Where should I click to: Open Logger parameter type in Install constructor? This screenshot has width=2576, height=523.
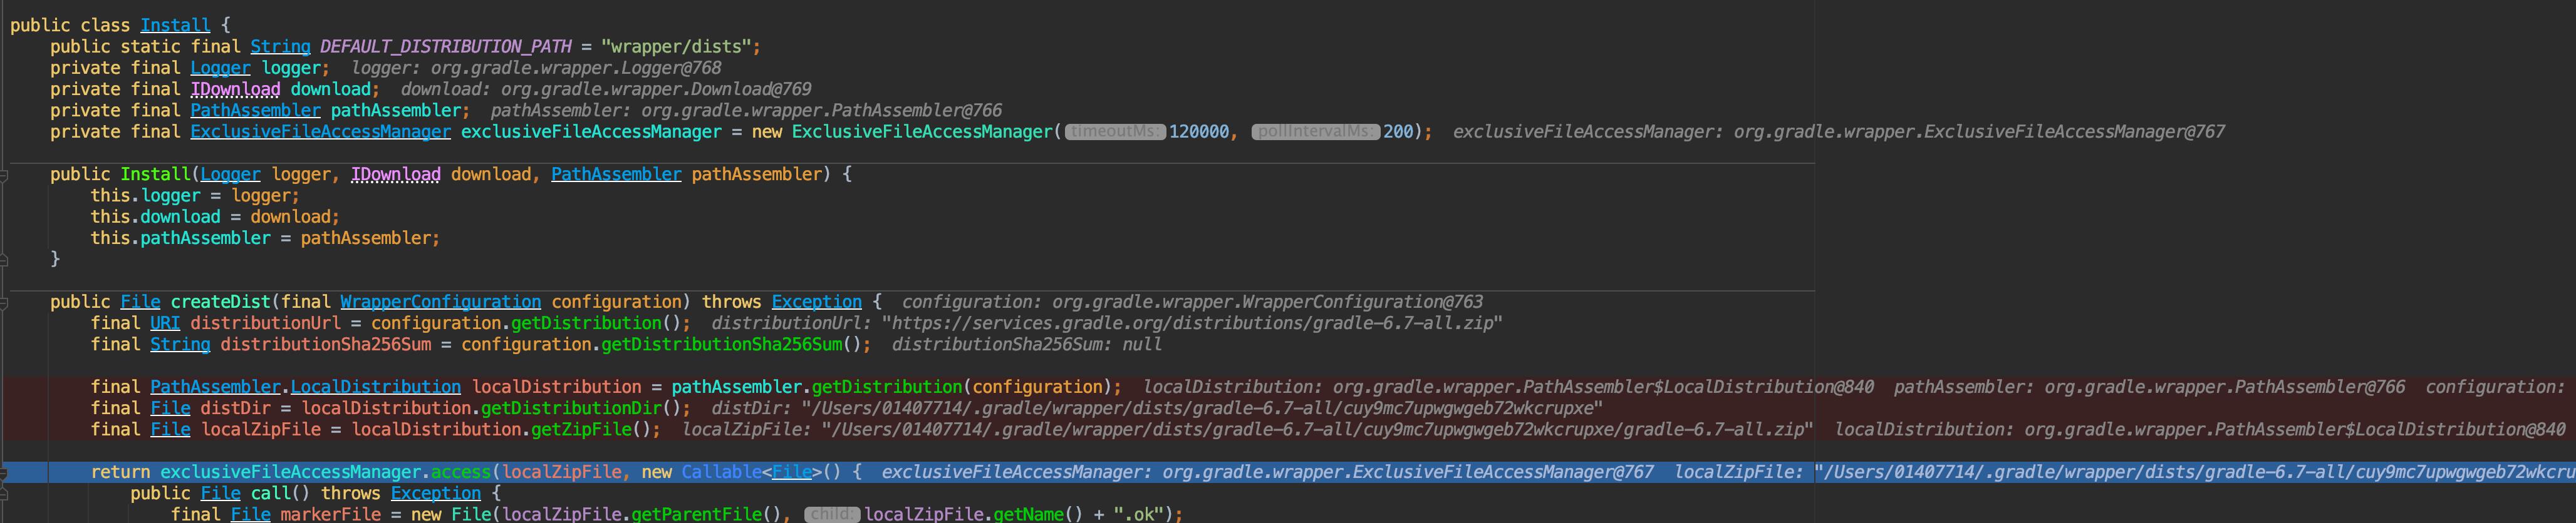click(x=230, y=174)
